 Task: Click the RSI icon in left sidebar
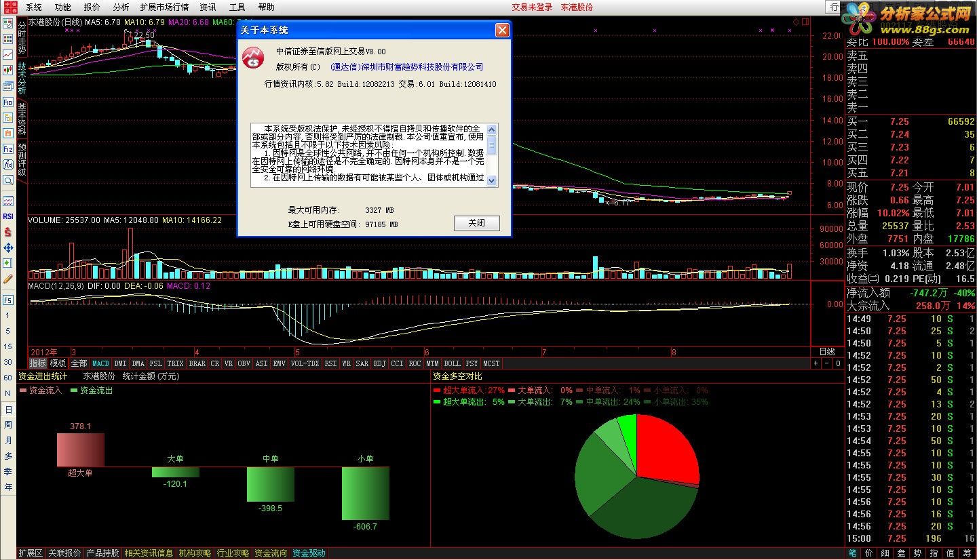[x=8, y=216]
